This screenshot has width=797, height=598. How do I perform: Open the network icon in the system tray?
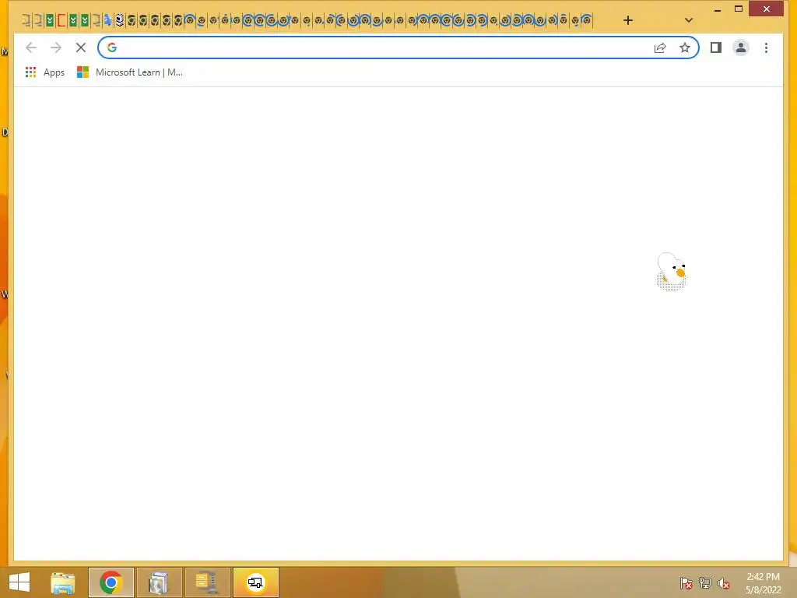click(x=705, y=583)
